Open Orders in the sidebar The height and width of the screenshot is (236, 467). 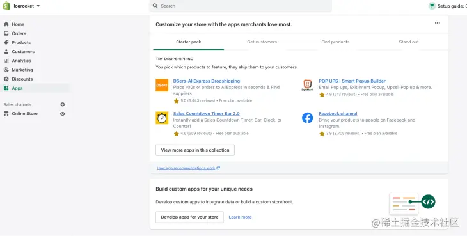click(x=19, y=33)
